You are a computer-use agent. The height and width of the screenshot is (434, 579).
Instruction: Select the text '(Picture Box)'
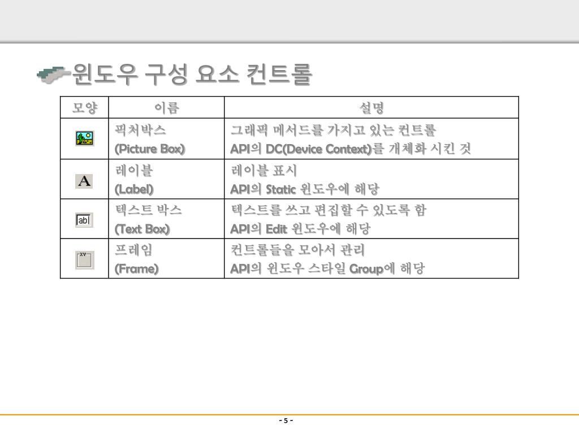pyautogui.click(x=150, y=149)
